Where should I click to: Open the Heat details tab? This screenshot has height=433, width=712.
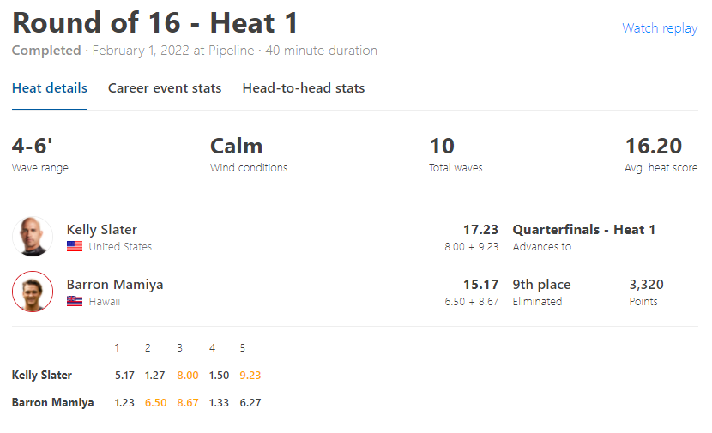[x=50, y=88]
